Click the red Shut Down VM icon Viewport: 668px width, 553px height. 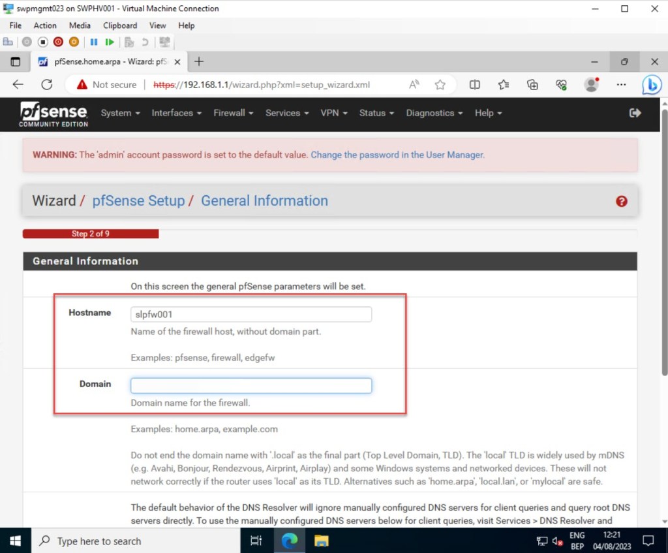pos(59,42)
